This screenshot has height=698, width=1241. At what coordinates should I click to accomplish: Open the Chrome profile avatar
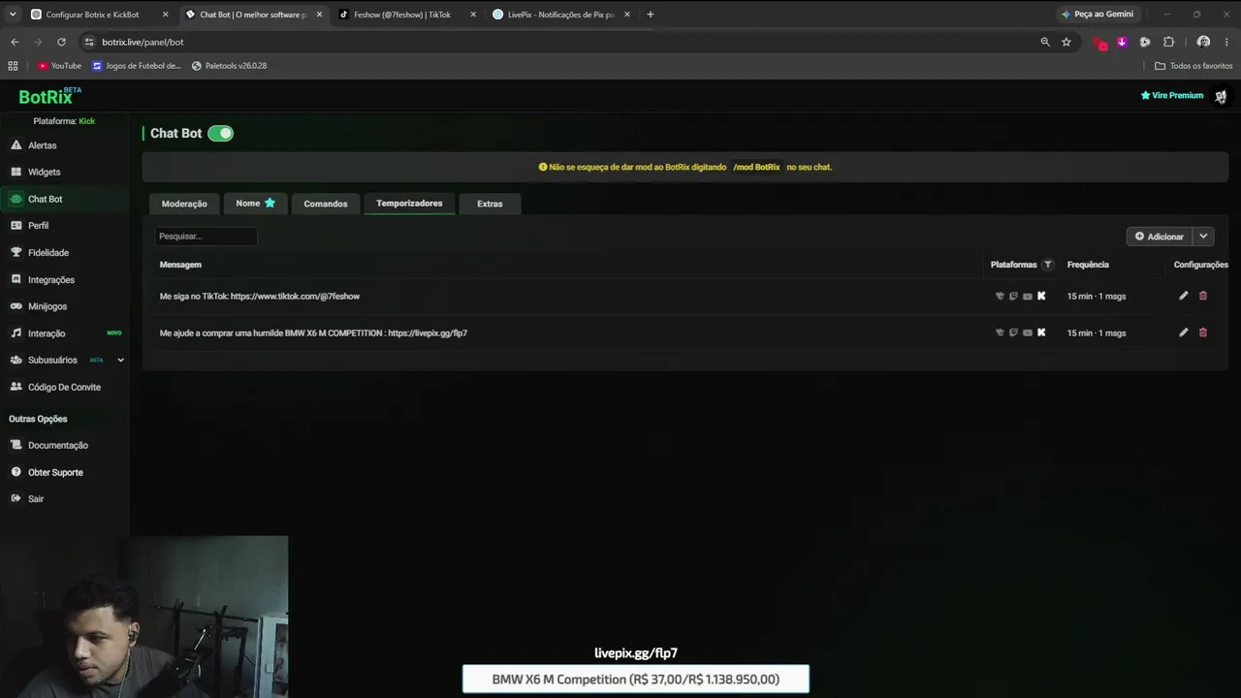pos(1203,42)
